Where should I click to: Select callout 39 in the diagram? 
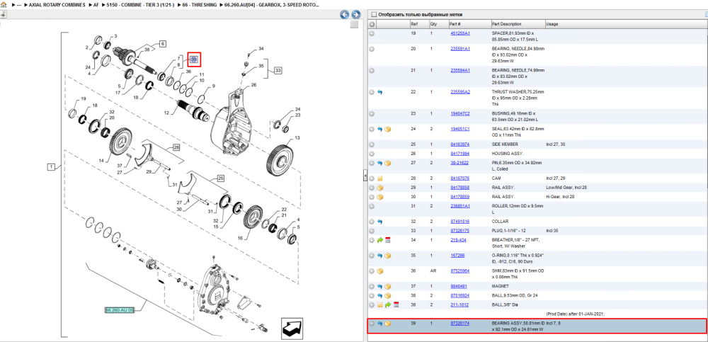[x=194, y=59]
